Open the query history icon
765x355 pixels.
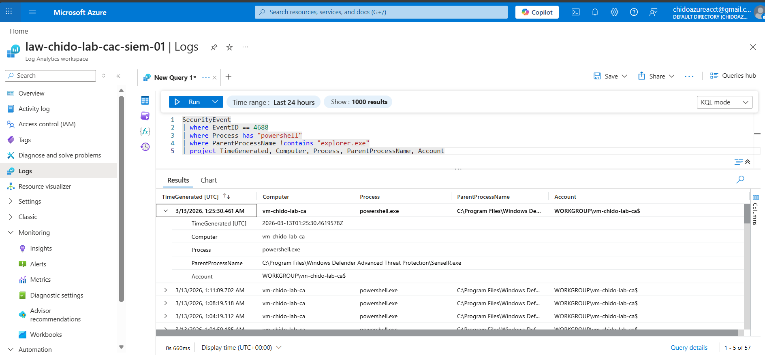[x=145, y=147]
